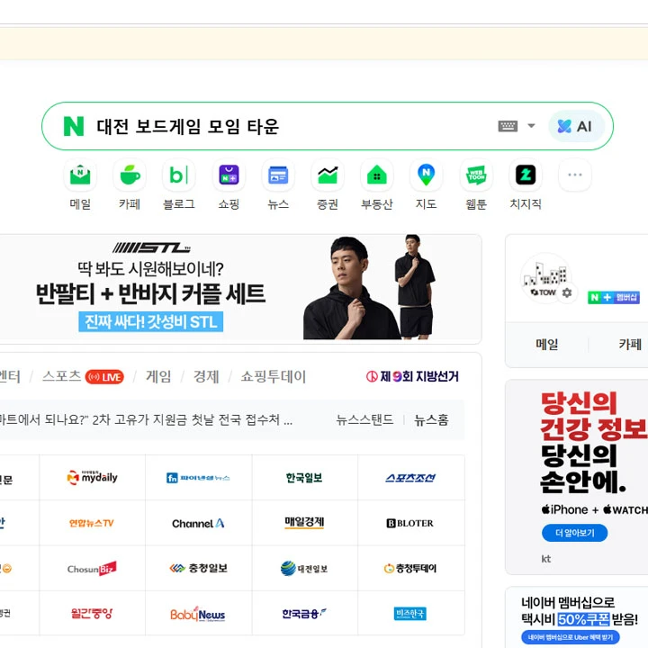Open the headline about 2차 고유가 지원금
This screenshot has width=648, height=648.
click(x=146, y=420)
